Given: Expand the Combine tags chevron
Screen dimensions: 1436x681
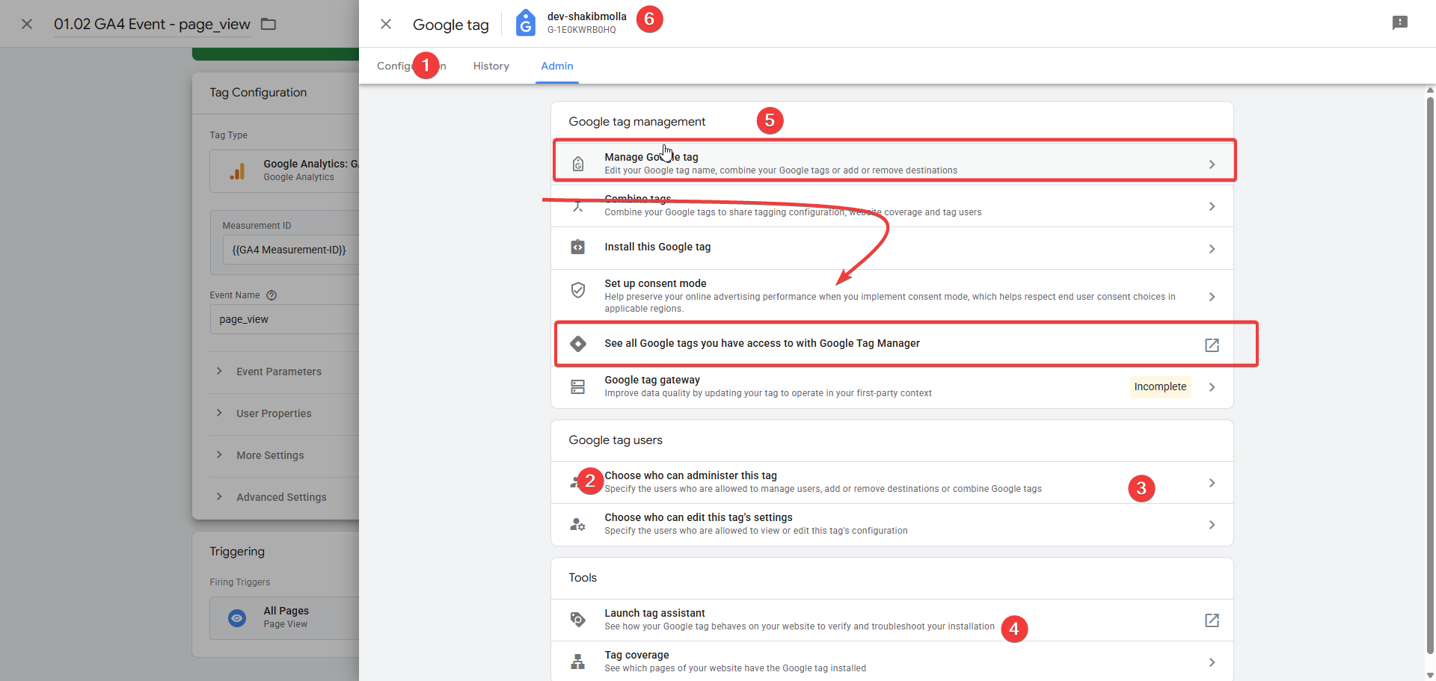Looking at the screenshot, I should tap(1212, 206).
